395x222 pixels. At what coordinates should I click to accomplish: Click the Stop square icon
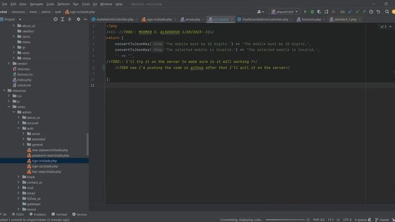[x=333, y=12]
